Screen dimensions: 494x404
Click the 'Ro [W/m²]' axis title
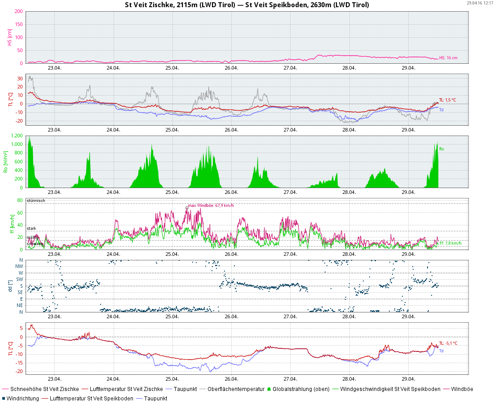tap(5, 162)
